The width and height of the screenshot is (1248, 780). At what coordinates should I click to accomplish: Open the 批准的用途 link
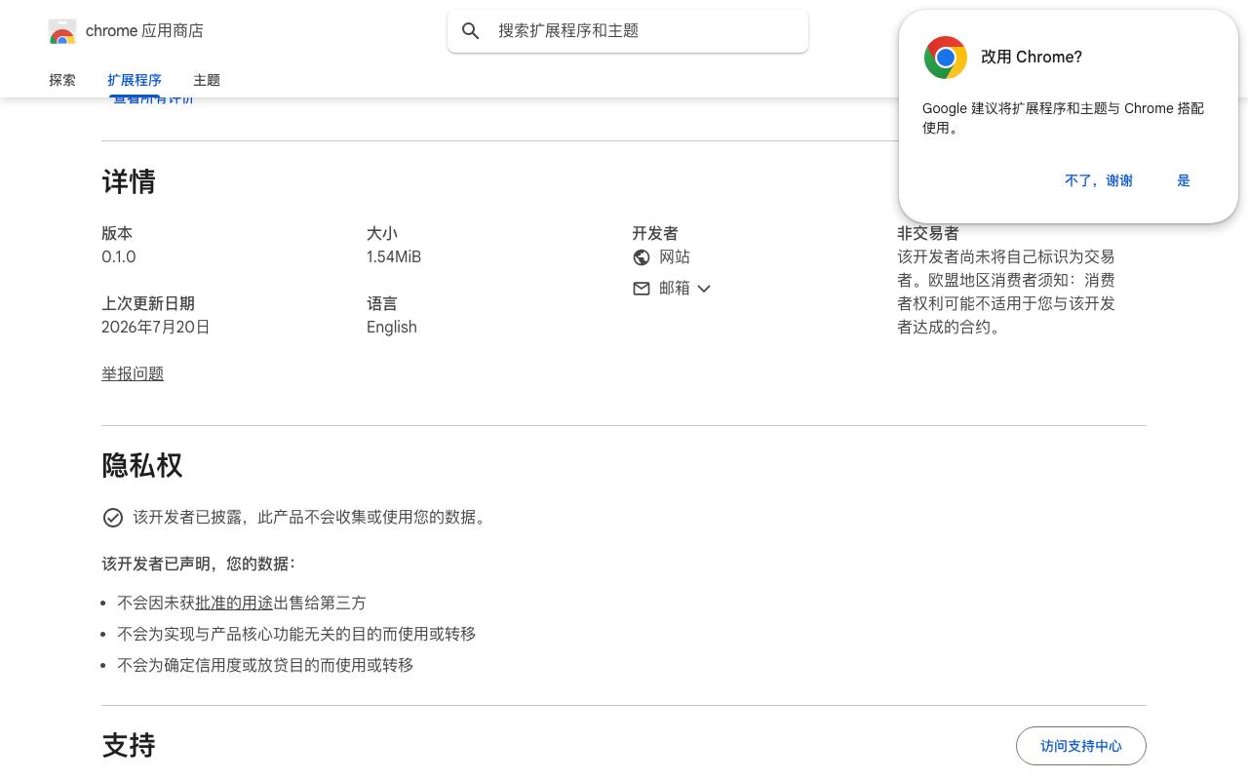234,604
